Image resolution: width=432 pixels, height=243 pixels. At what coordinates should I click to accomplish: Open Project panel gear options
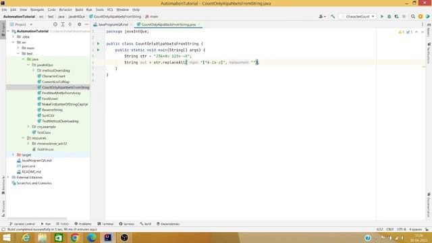click(80, 24)
